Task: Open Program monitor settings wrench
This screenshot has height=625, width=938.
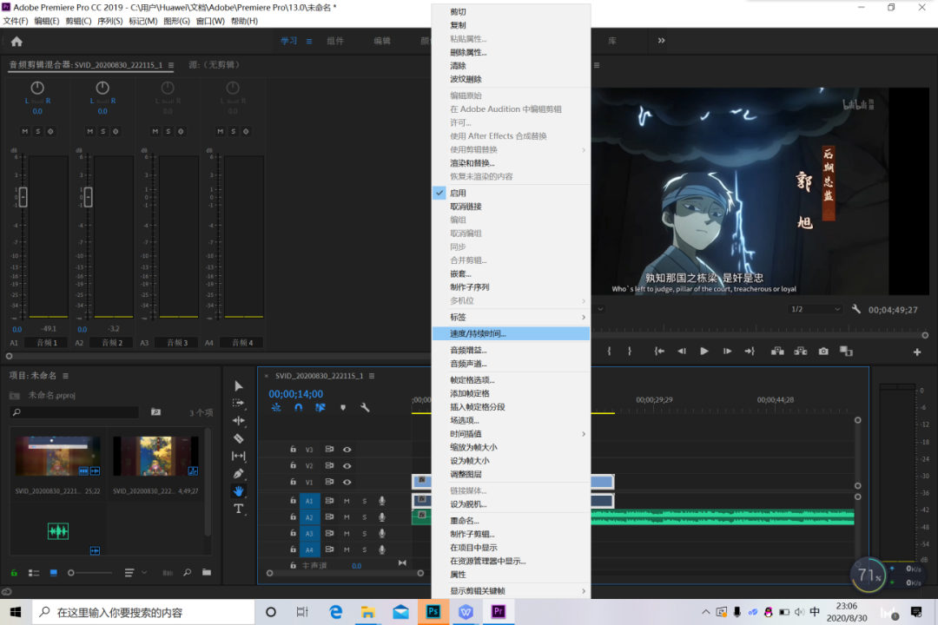Action: 856,309
